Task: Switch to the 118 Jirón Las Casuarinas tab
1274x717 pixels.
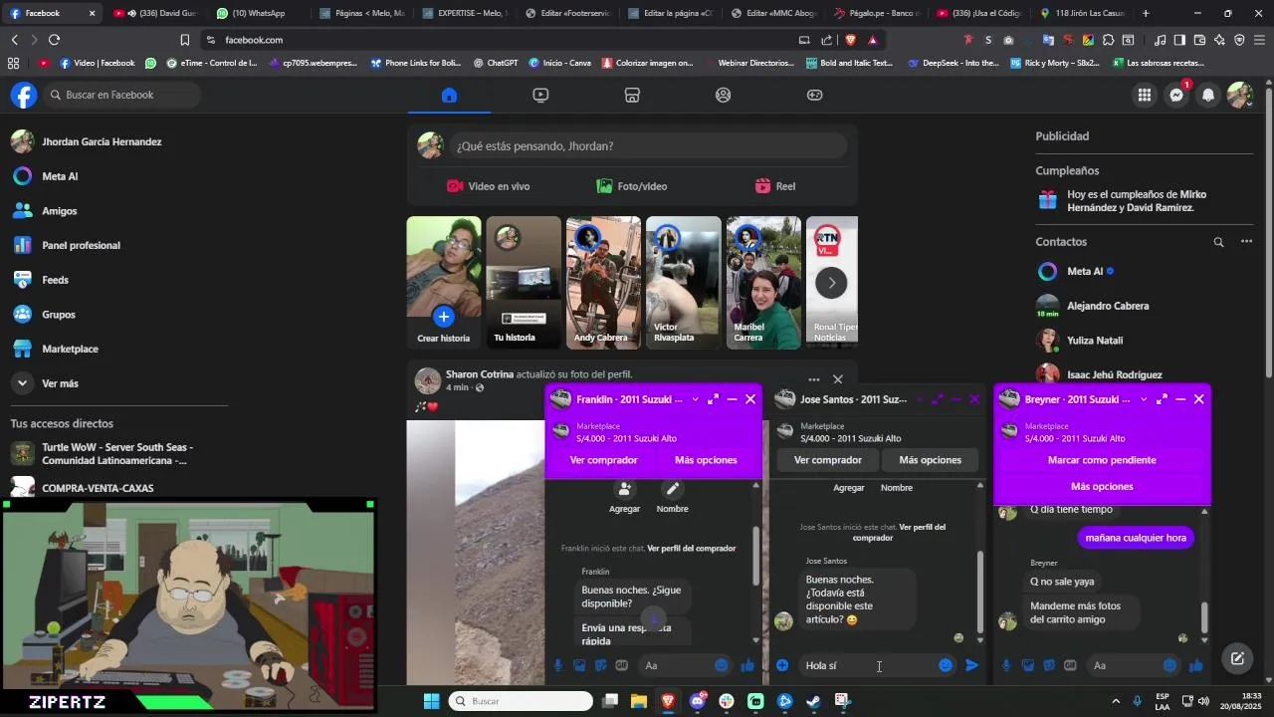Action: tap(1082, 13)
